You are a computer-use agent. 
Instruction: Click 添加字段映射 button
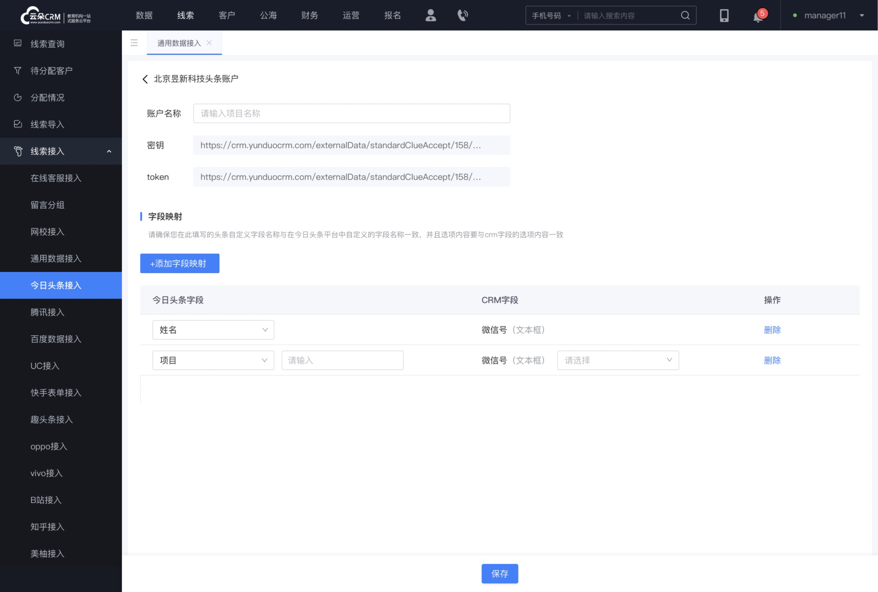(180, 263)
